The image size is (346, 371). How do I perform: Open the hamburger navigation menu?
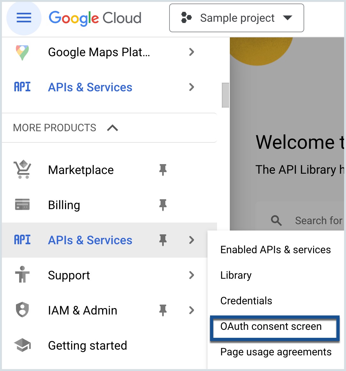24,18
